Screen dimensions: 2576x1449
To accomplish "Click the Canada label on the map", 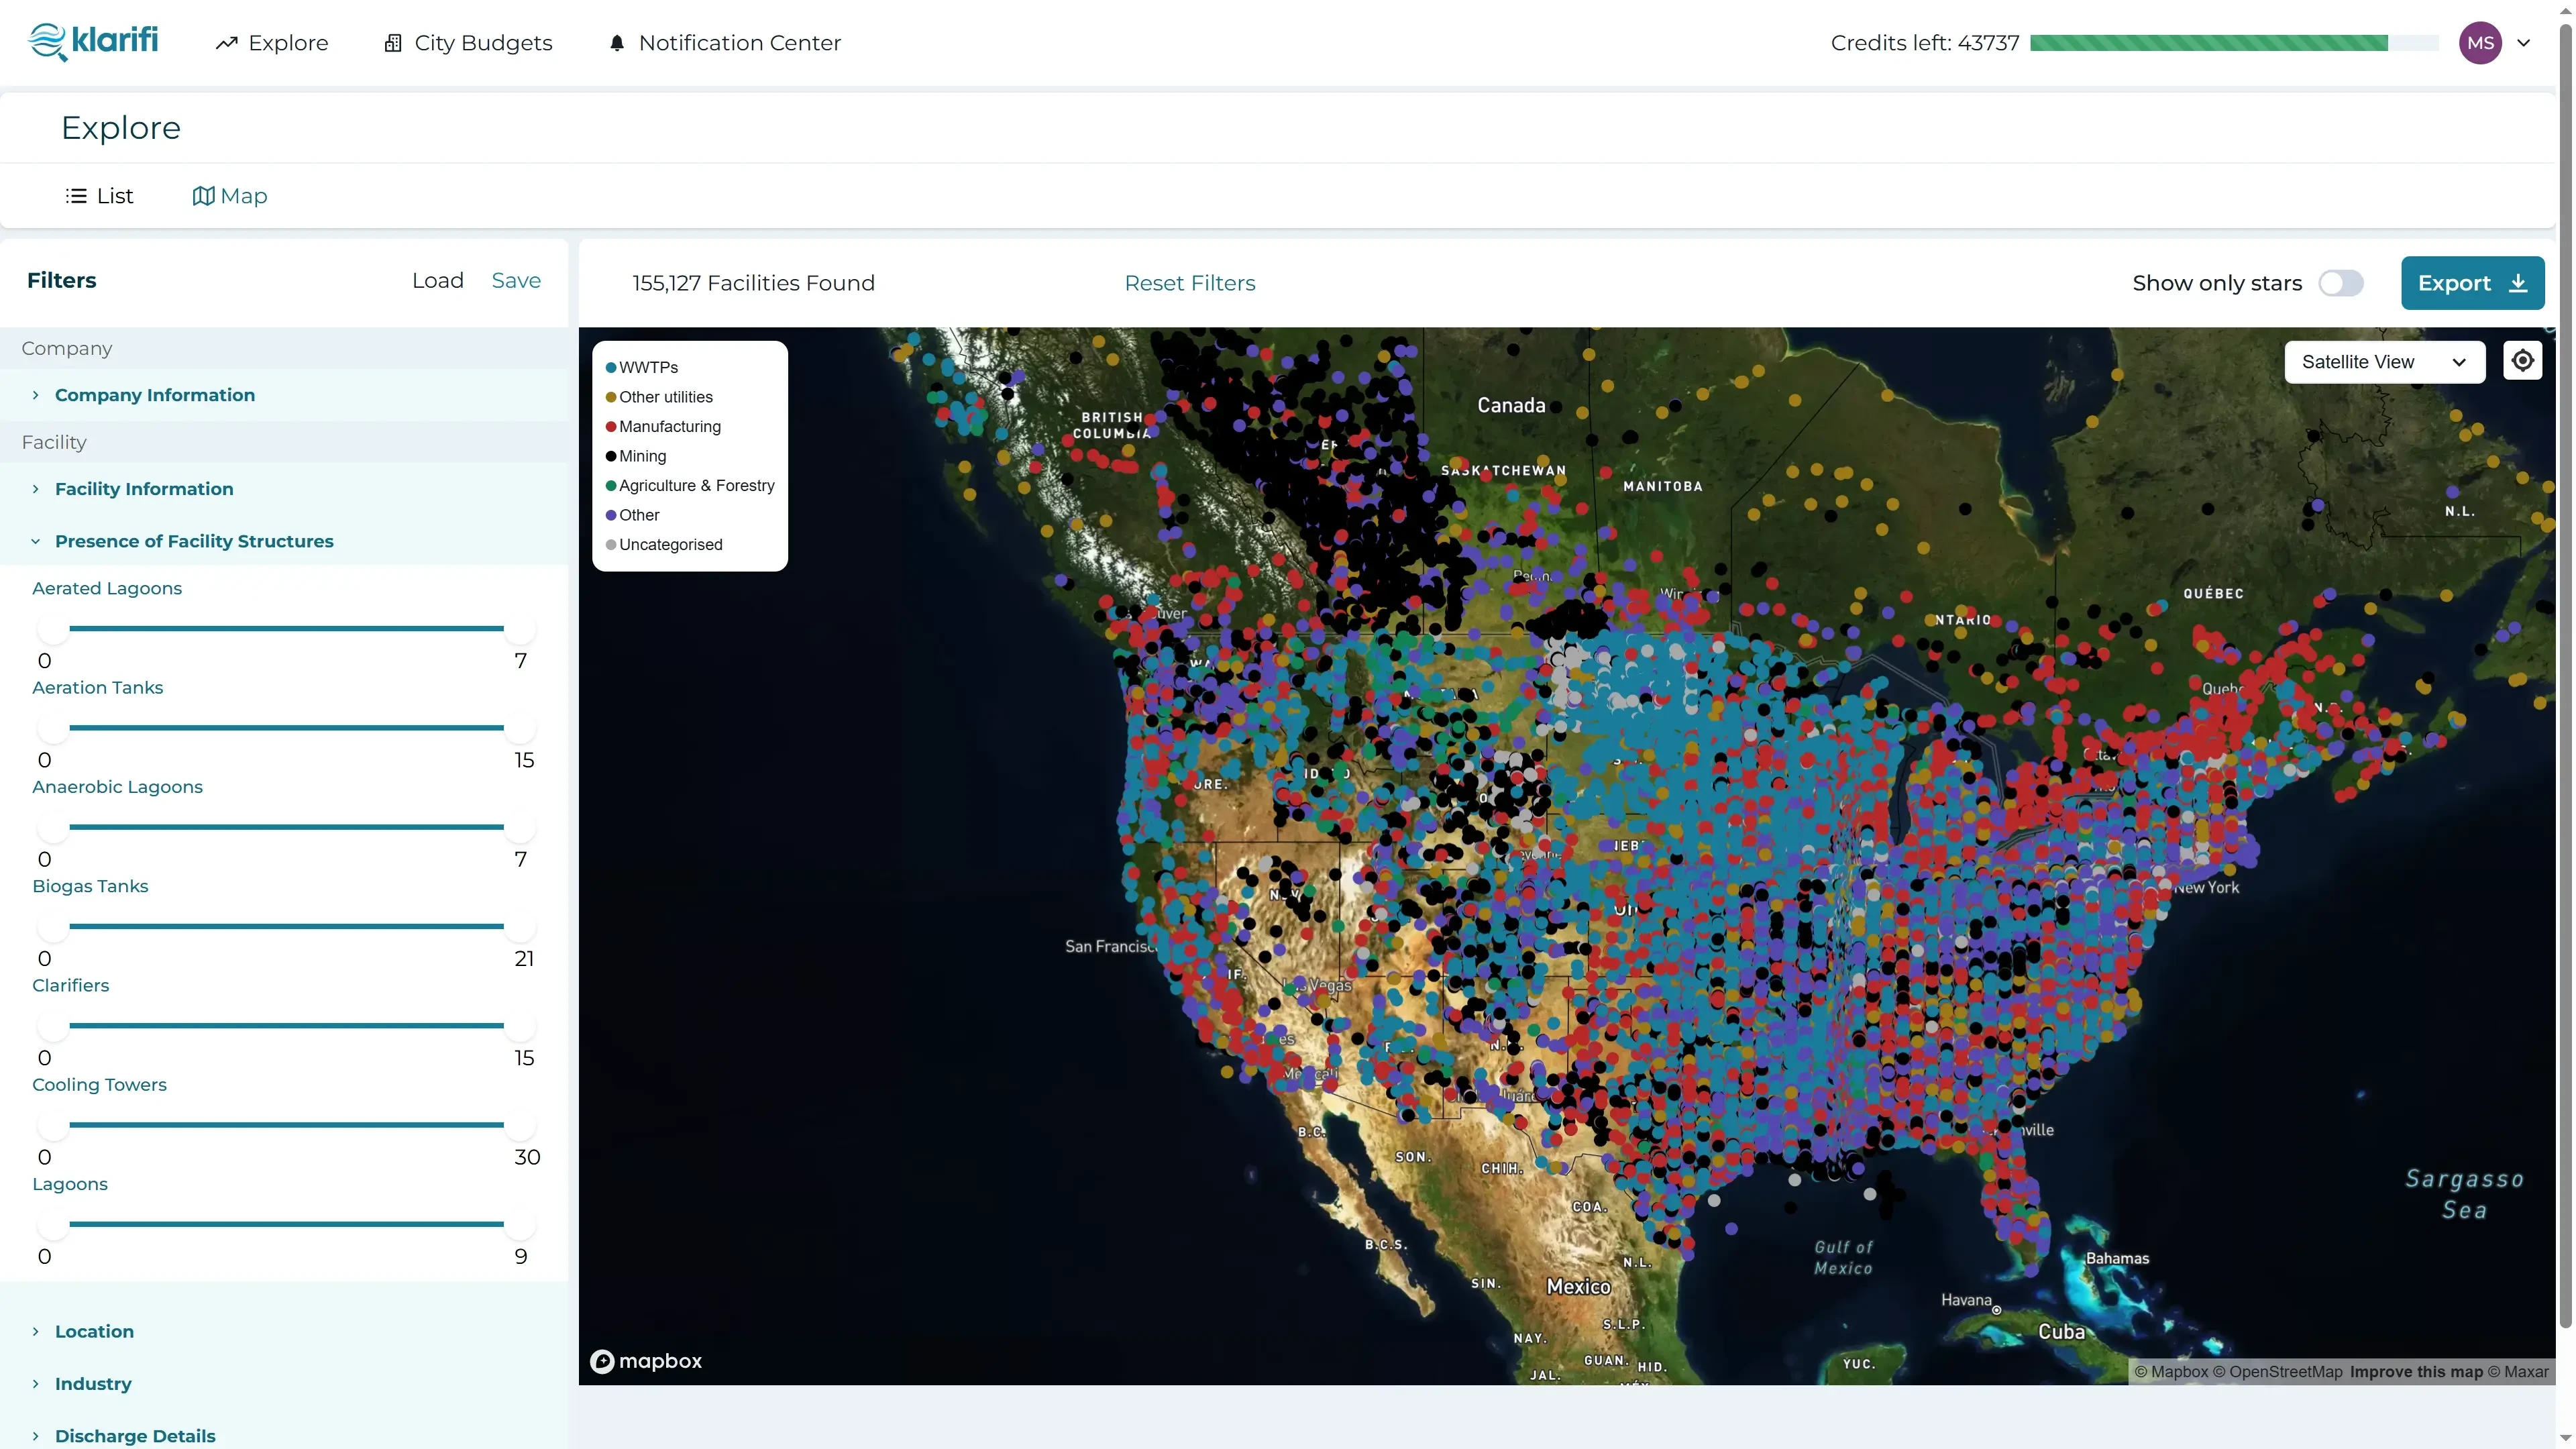I will click(1511, 405).
